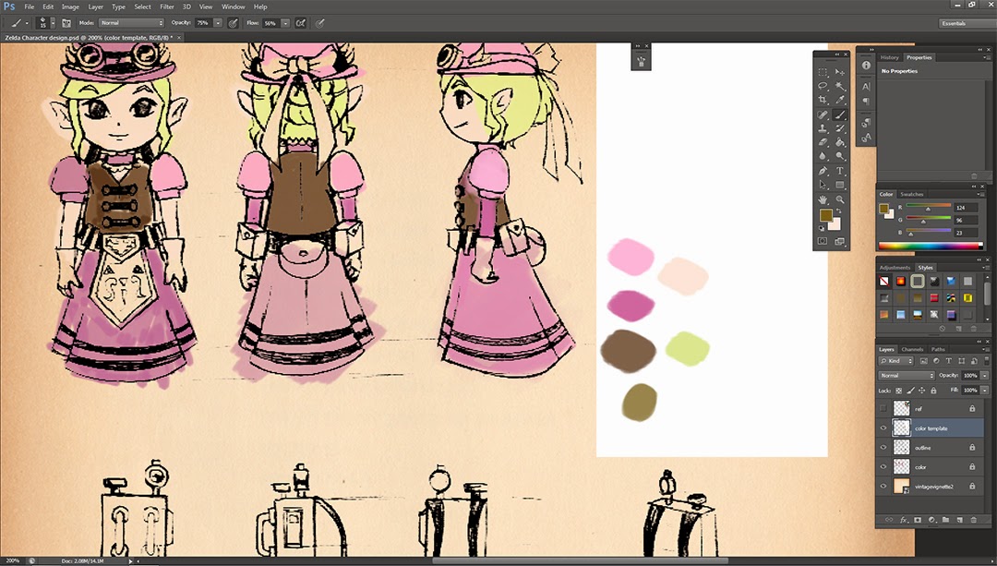Swap foreground and background colors
997x566 pixels.
(x=838, y=211)
